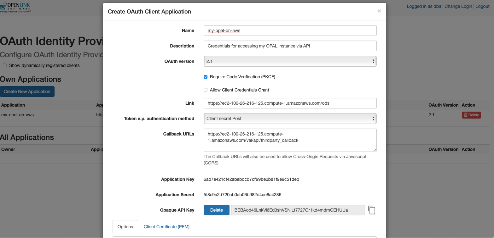The width and height of the screenshot is (494, 238).
Task: Open the Change Login link
Action: tap(458, 6)
